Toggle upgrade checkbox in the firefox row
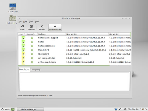This screenshot has width=148, height=111. (x=32, y=42)
